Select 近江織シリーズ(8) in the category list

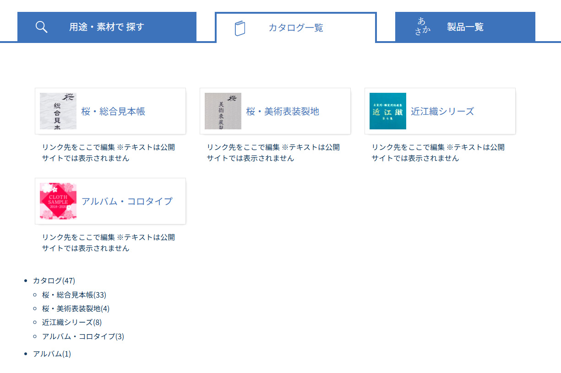pyautogui.click(x=71, y=322)
